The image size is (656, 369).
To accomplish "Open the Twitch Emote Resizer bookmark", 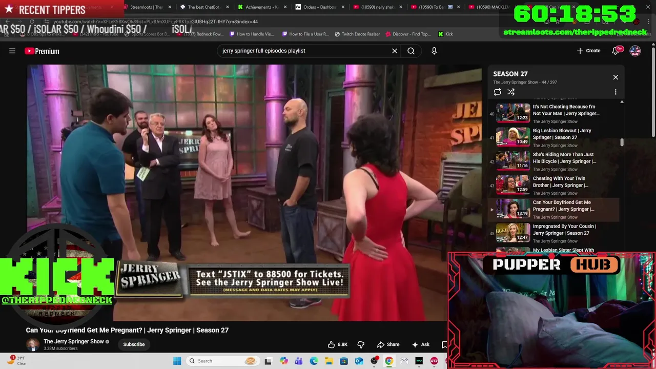I will click(357, 34).
